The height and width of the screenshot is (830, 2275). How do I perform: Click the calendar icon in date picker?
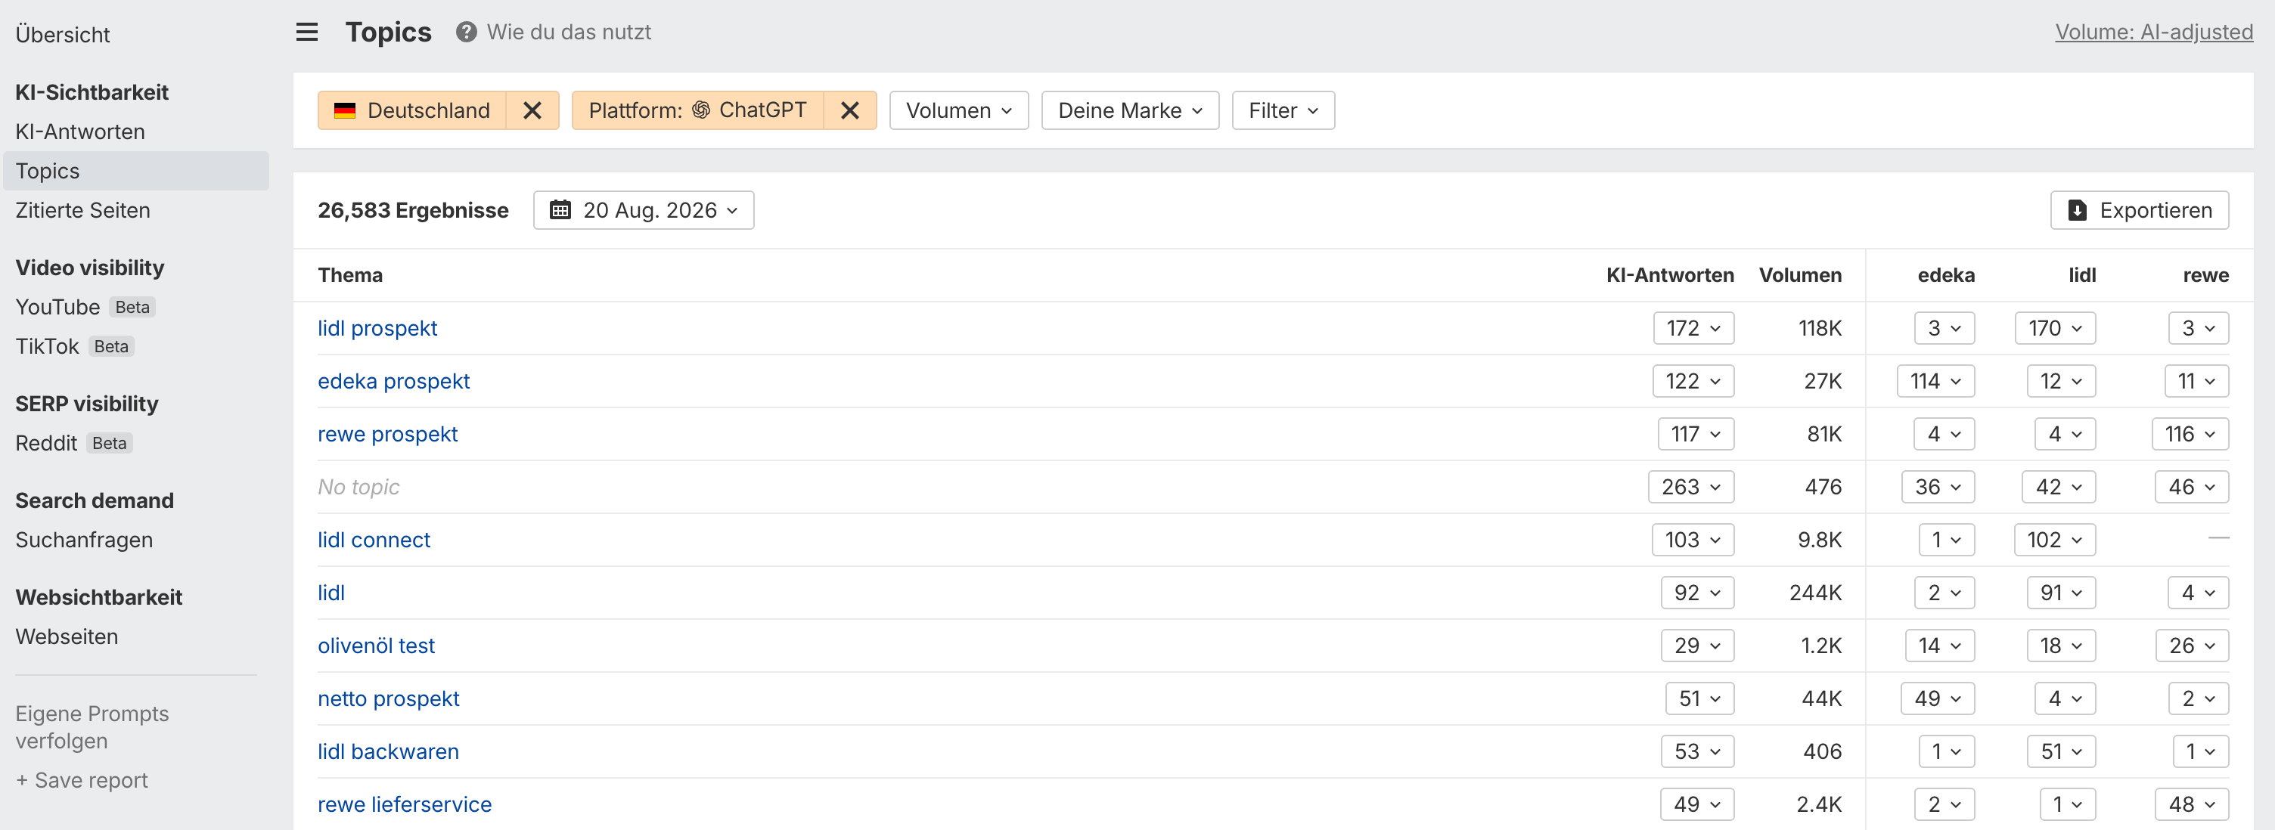560,210
